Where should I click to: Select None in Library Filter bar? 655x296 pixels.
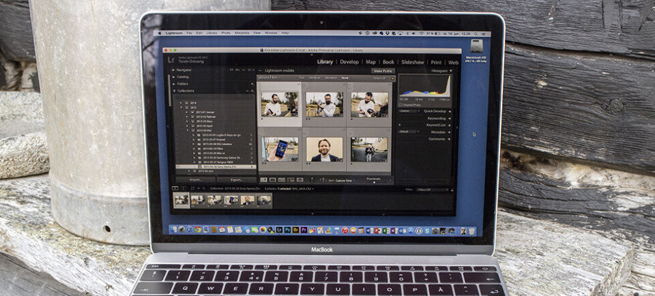345,78
